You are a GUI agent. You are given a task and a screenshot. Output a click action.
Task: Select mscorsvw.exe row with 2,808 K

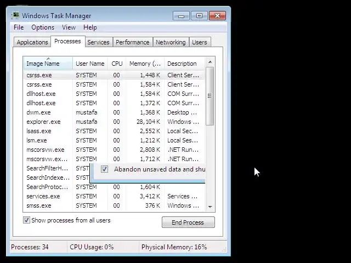(x=114, y=150)
